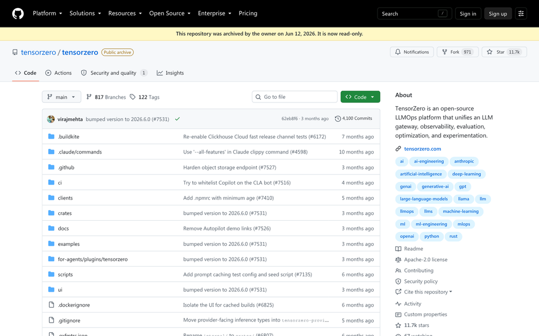Switch to the Code tab
This screenshot has height=336, width=539.
pos(26,73)
